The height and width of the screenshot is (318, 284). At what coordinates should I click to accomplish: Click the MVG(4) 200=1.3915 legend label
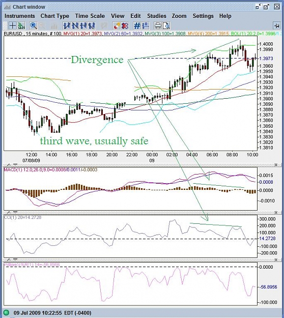[208, 34]
